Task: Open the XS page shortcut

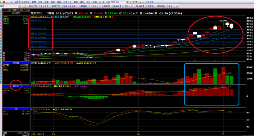Action: [176, 6]
